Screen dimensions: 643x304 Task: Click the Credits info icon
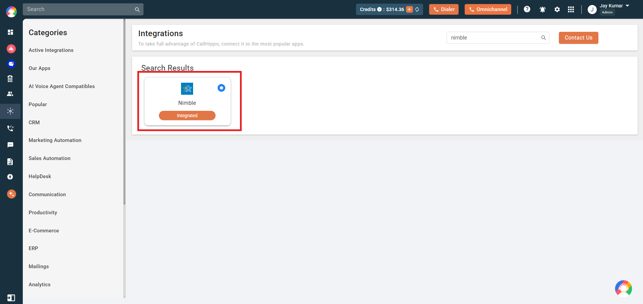pyautogui.click(x=379, y=9)
